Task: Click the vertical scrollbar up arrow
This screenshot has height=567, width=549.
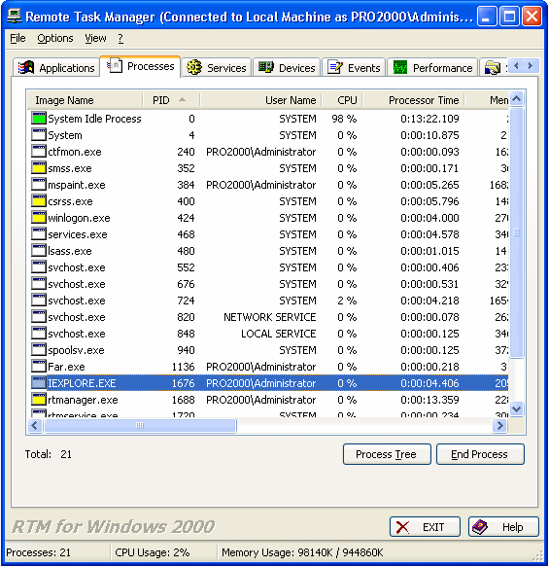Action: pos(517,99)
